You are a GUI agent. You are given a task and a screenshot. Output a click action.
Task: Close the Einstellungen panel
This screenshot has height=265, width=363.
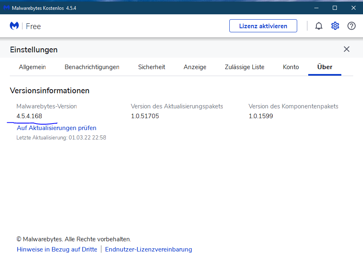347,49
